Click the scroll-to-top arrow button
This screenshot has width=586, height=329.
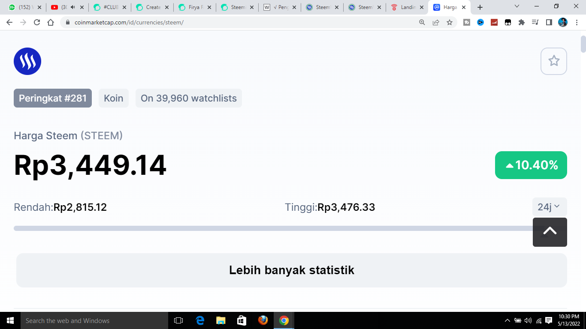pyautogui.click(x=550, y=232)
